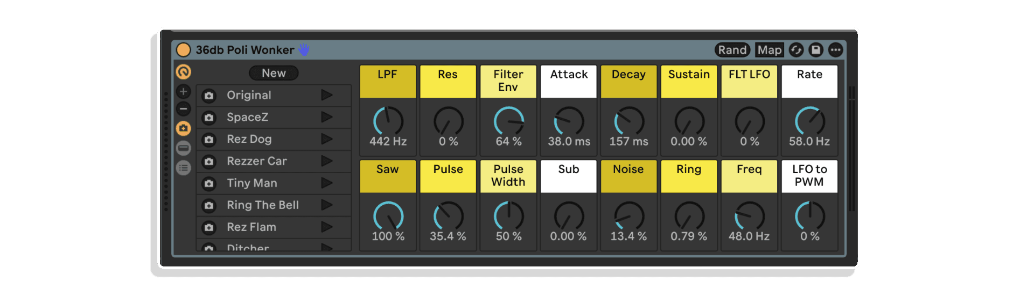Click the 35.4 % Pulse value

pyautogui.click(x=448, y=236)
